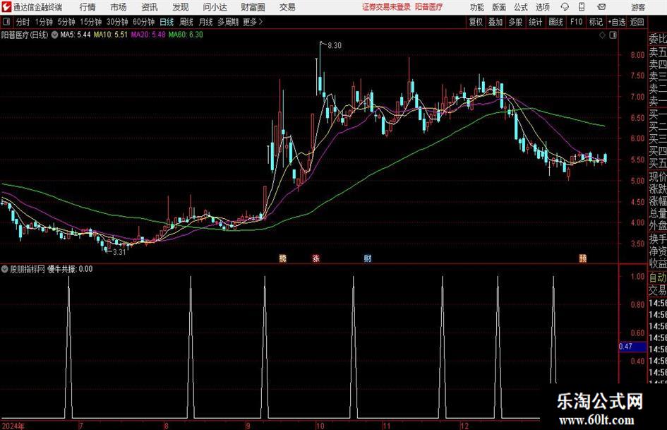Click the red 阳普医疗 stock name in title bar
The height and width of the screenshot is (430, 667).
point(429,7)
